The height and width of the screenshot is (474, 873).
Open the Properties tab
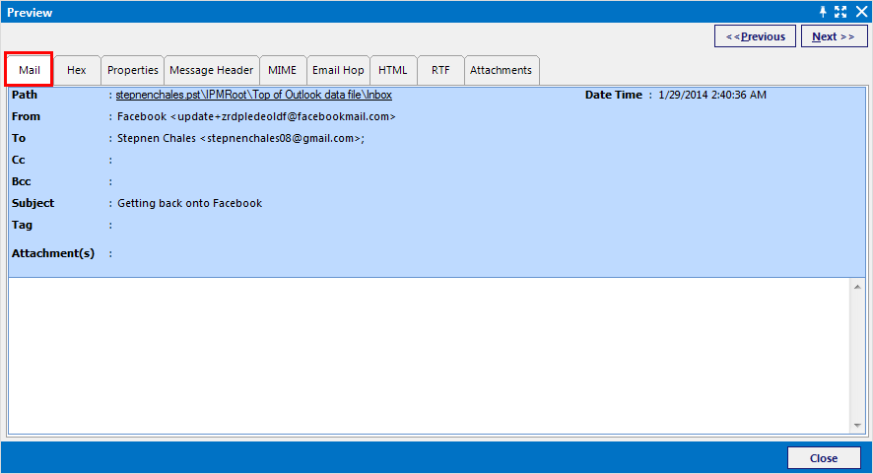click(132, 70)
